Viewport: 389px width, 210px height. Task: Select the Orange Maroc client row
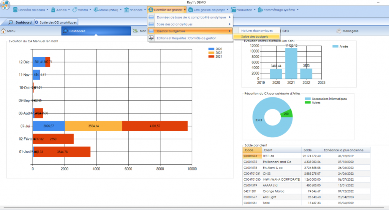pyautogui.click(x=307, y=191)
